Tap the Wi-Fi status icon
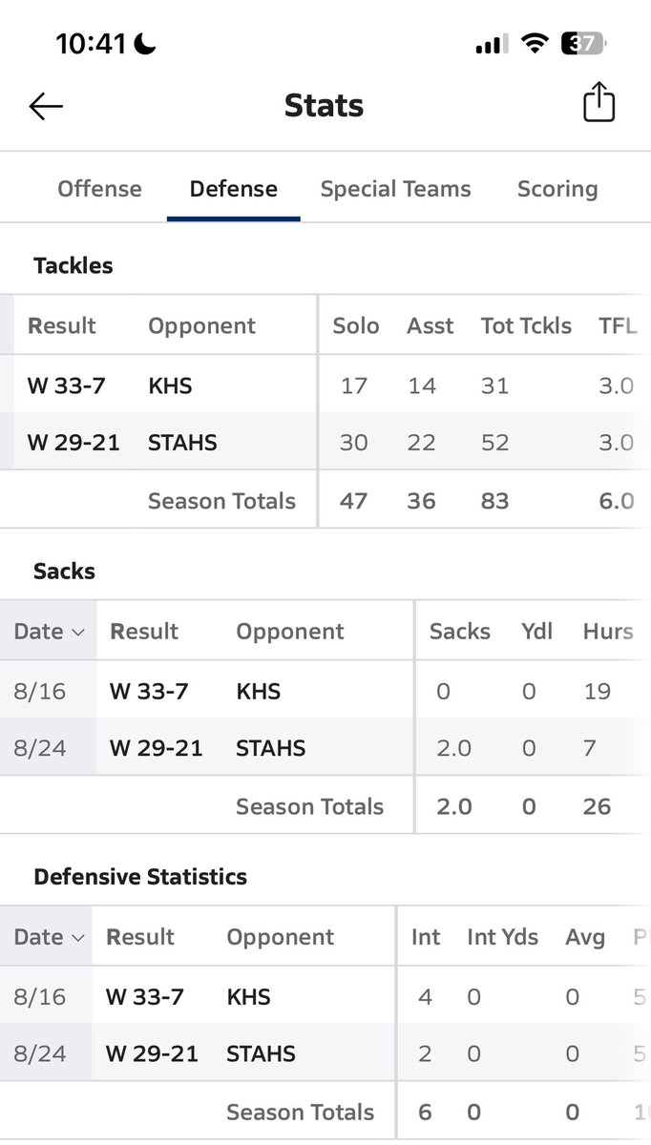 pos(535,44)
